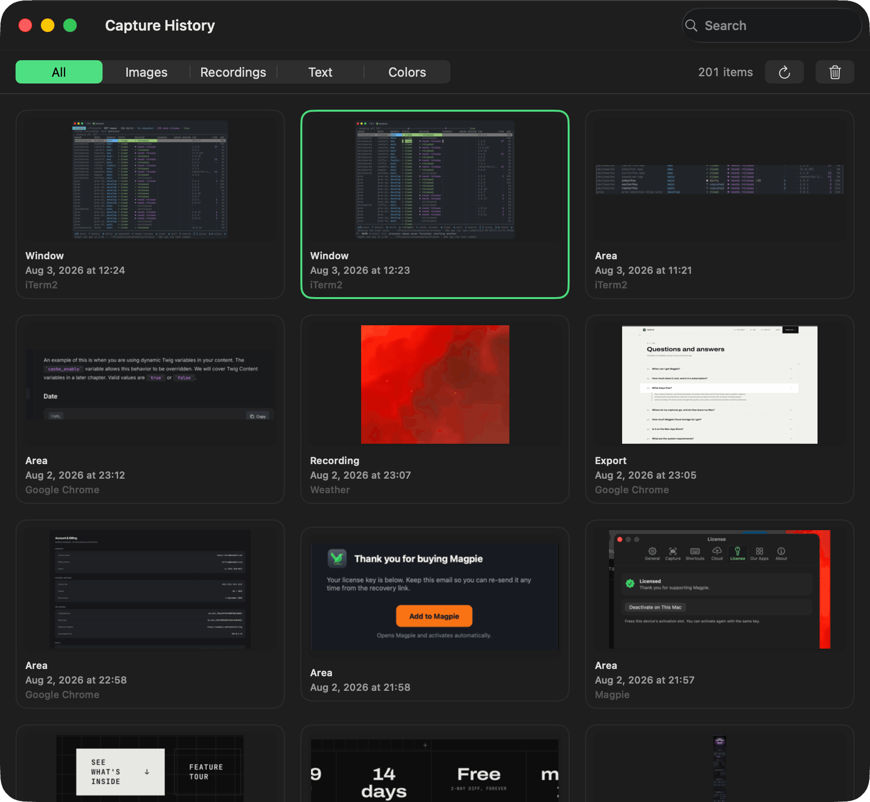Open the red Weather recording thumbnail
Viewport: 870px width, 802px height.
[435, 384]
